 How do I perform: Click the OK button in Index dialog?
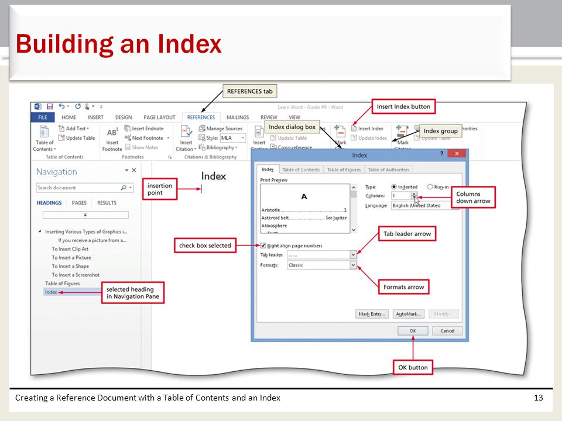pyautogui.click(x=413, y=331)
